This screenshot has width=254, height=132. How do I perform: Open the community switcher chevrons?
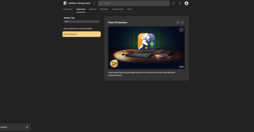point(94,3)
